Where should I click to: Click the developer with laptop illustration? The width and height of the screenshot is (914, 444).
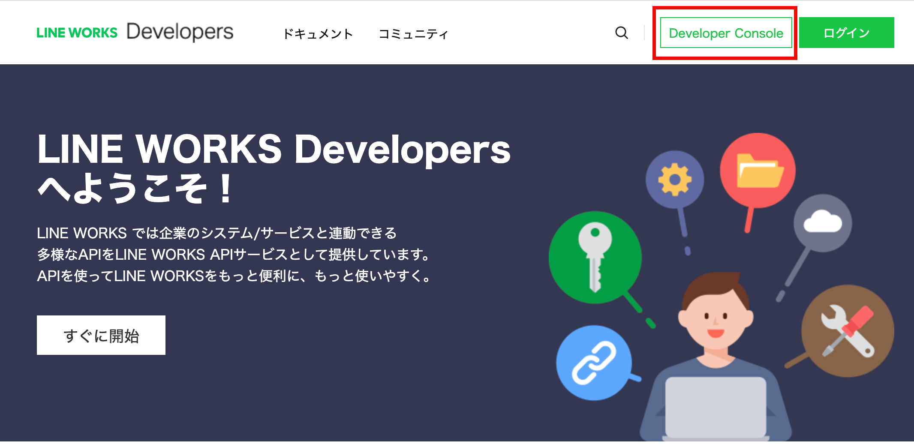point(716,357)
